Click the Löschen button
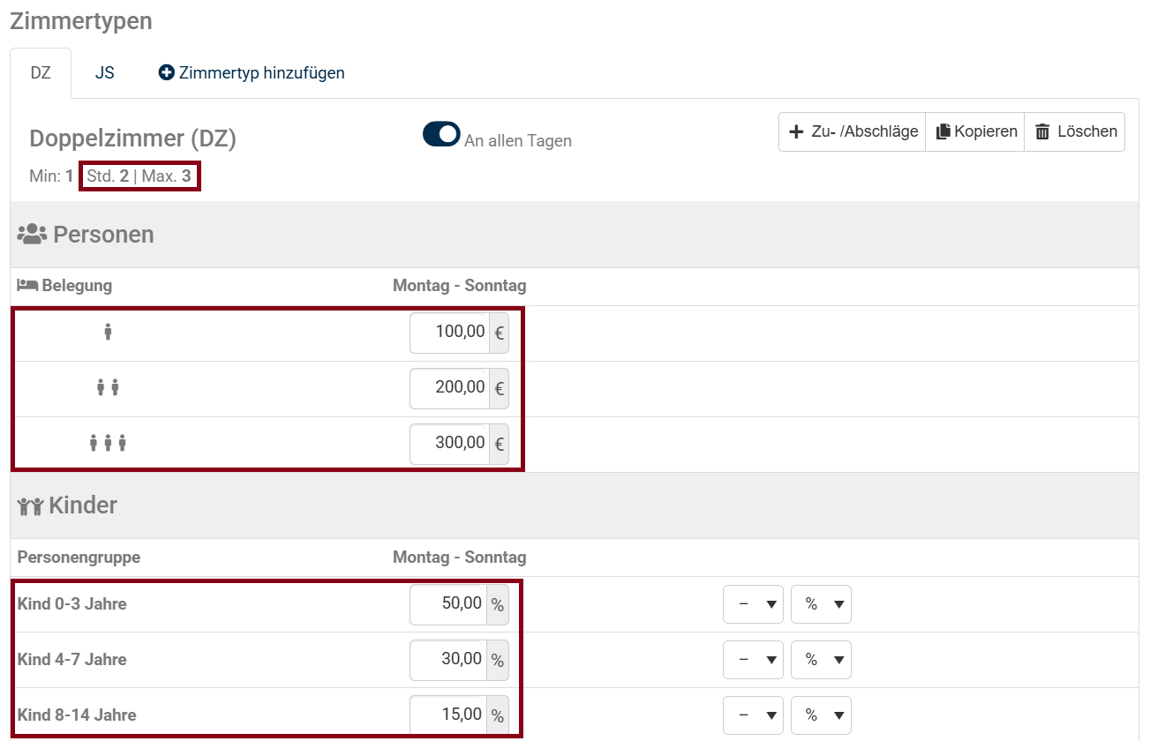This screenshot has height=741, width=1150. click(x=1075, y=131)
